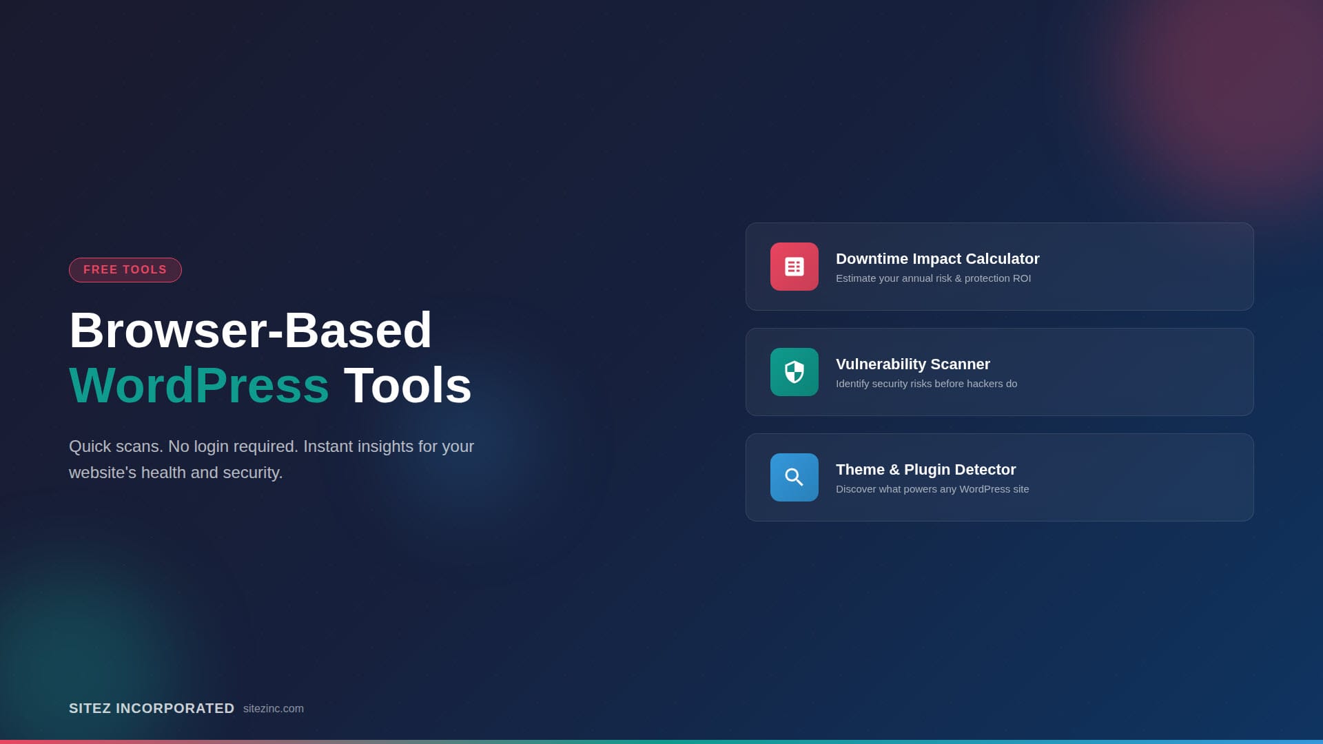Screen dimensions: 1323x744
Task: Click "Estimate your annual risk & protection ROI"
Action: (x=933, y=278)
